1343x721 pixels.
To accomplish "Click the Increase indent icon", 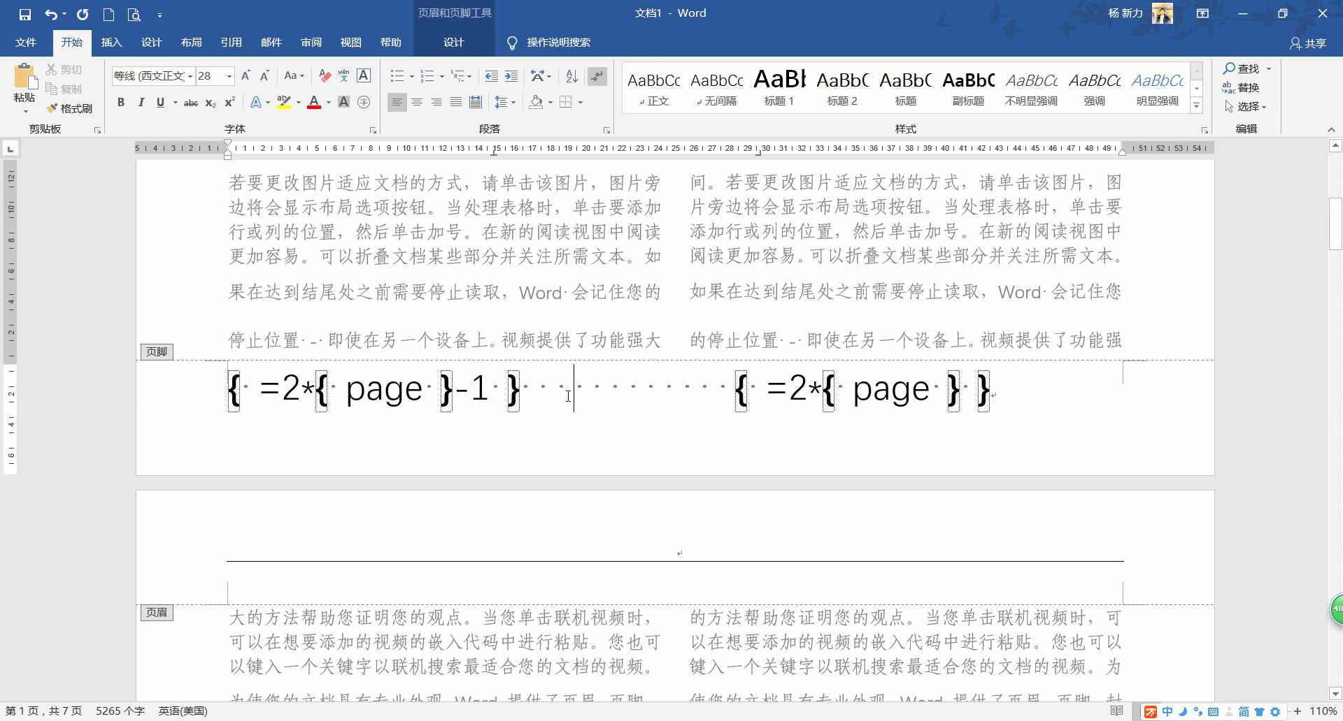I will tap(511, 75).
